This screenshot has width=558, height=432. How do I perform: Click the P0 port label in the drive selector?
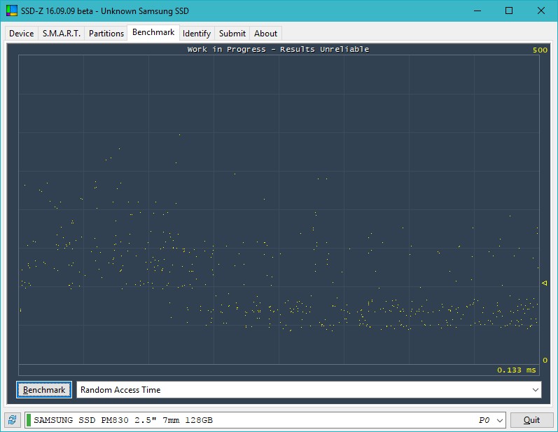click(484, 420)
